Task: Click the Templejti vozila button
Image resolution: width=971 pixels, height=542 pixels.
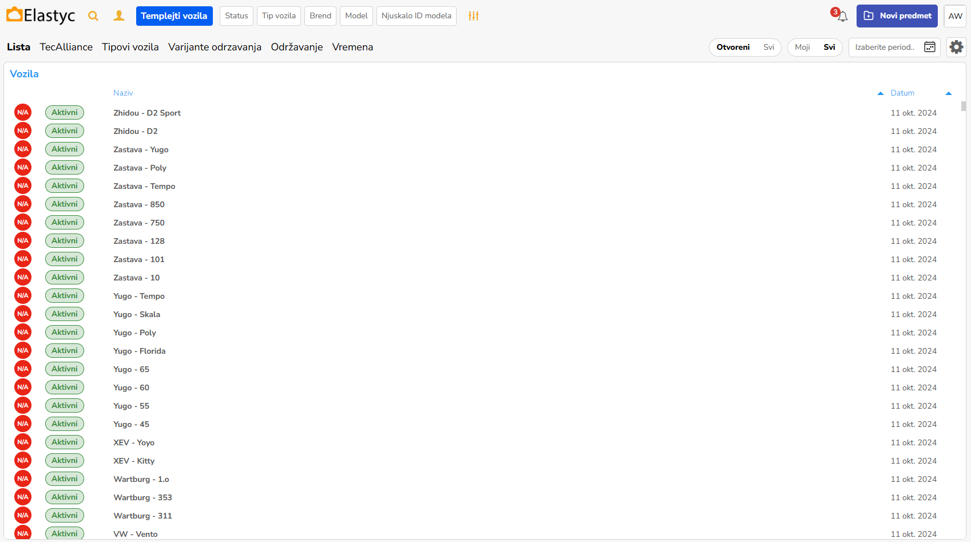Action: coord(175,16)
